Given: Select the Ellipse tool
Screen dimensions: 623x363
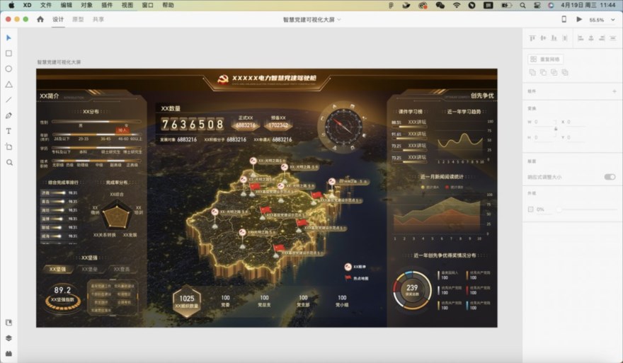Looking at the screenshot, I should point(8,69).
